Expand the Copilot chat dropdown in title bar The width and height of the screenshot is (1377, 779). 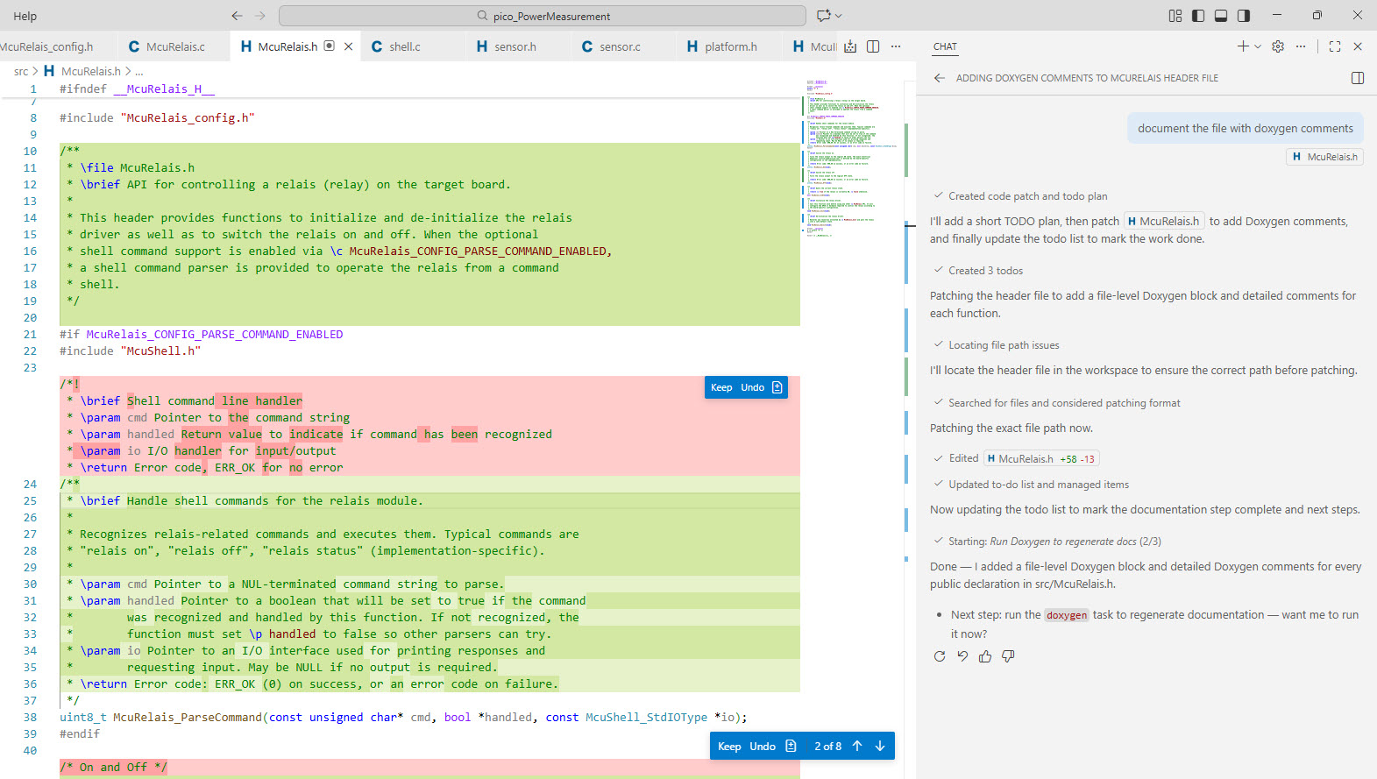click(x=839, y=16)
